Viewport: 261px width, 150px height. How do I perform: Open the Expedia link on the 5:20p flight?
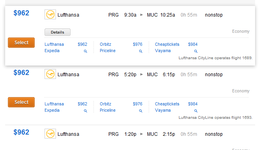coord(52,111)
